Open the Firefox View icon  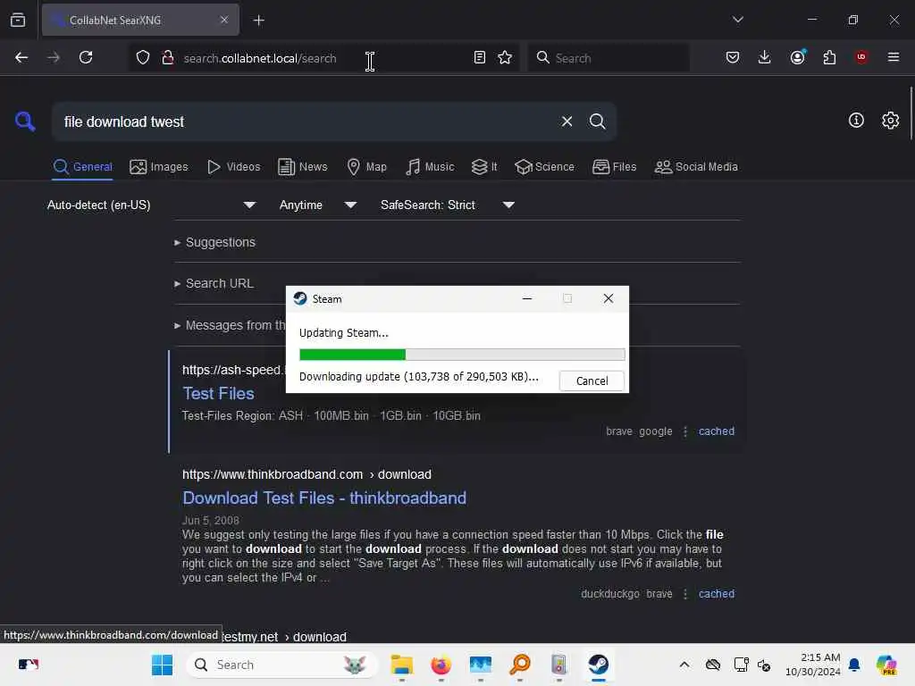coord(18,20)
